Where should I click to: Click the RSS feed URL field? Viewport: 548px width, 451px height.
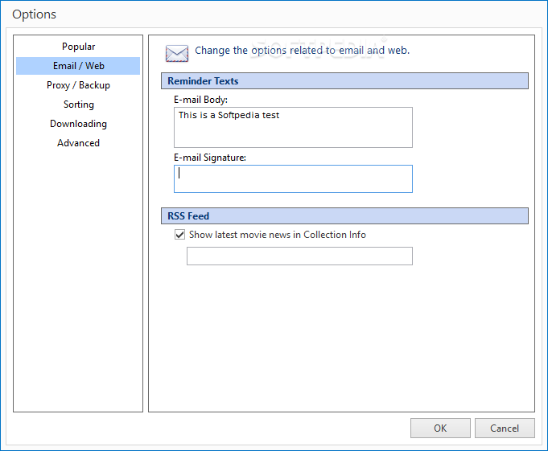[x=299, y=256]
